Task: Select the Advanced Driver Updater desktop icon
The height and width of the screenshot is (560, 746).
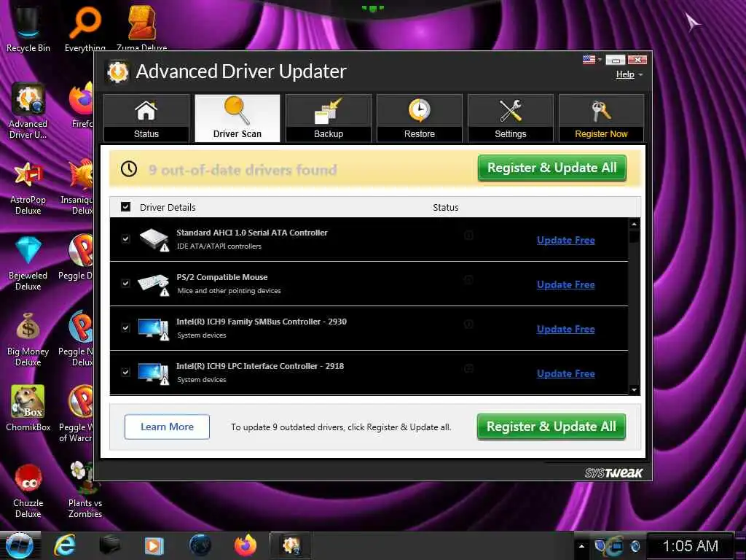Action: point(28,111)
